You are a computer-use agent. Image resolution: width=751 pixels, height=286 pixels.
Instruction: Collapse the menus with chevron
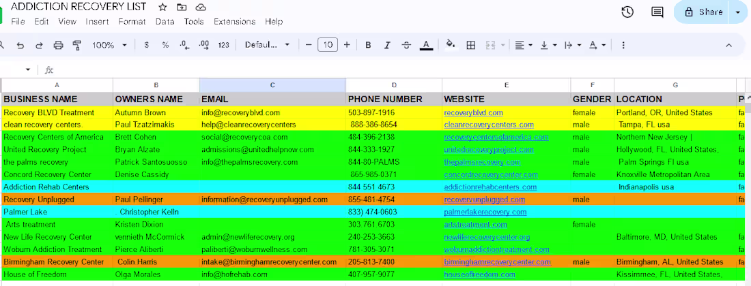click(x=728, y=45)
